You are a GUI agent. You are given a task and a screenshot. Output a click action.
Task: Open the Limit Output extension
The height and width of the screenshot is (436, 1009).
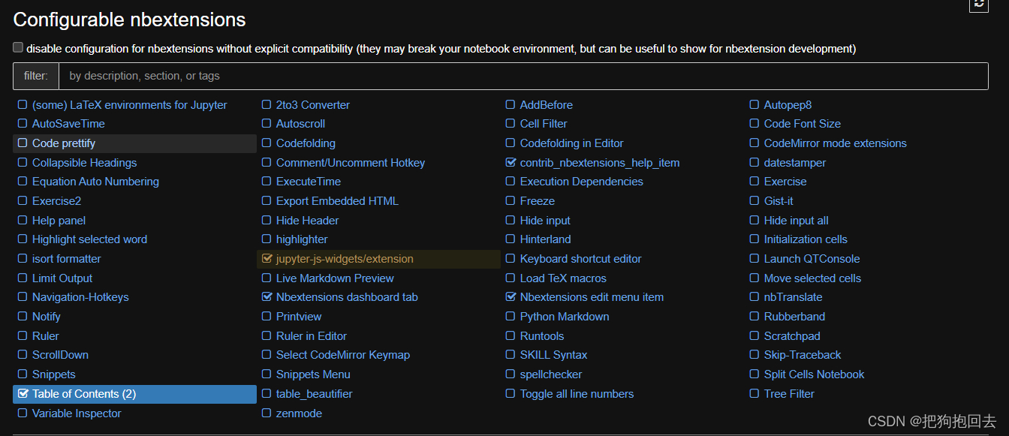coord(62,278)
